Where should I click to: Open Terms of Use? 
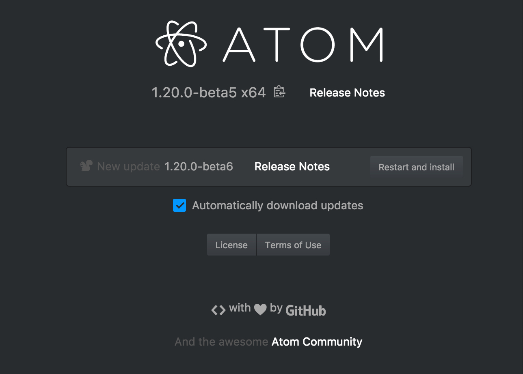tap(293, 245)
